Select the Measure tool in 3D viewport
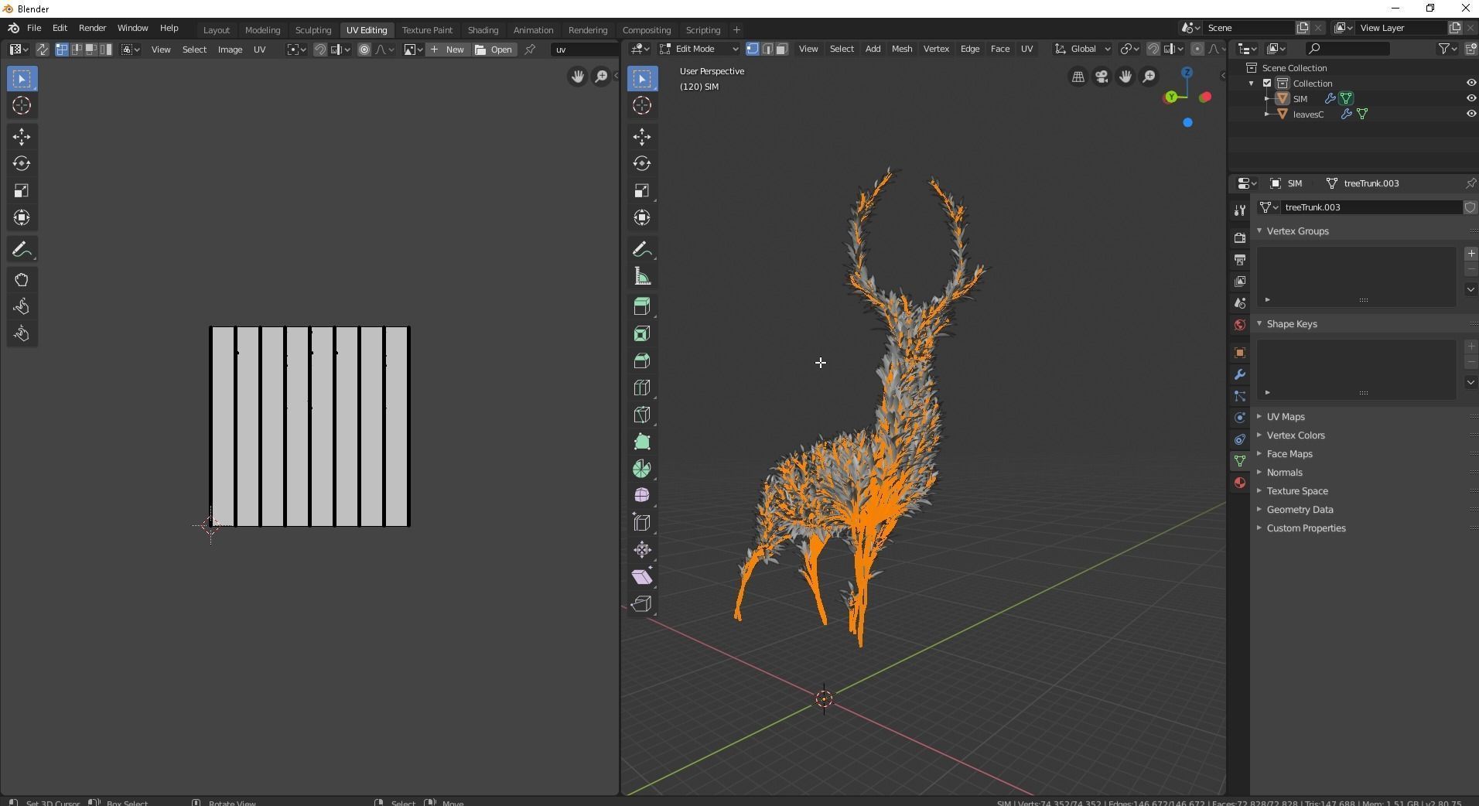Viewport: 1479px width, 806px height. pyautogui.click(x=642, y=277)
